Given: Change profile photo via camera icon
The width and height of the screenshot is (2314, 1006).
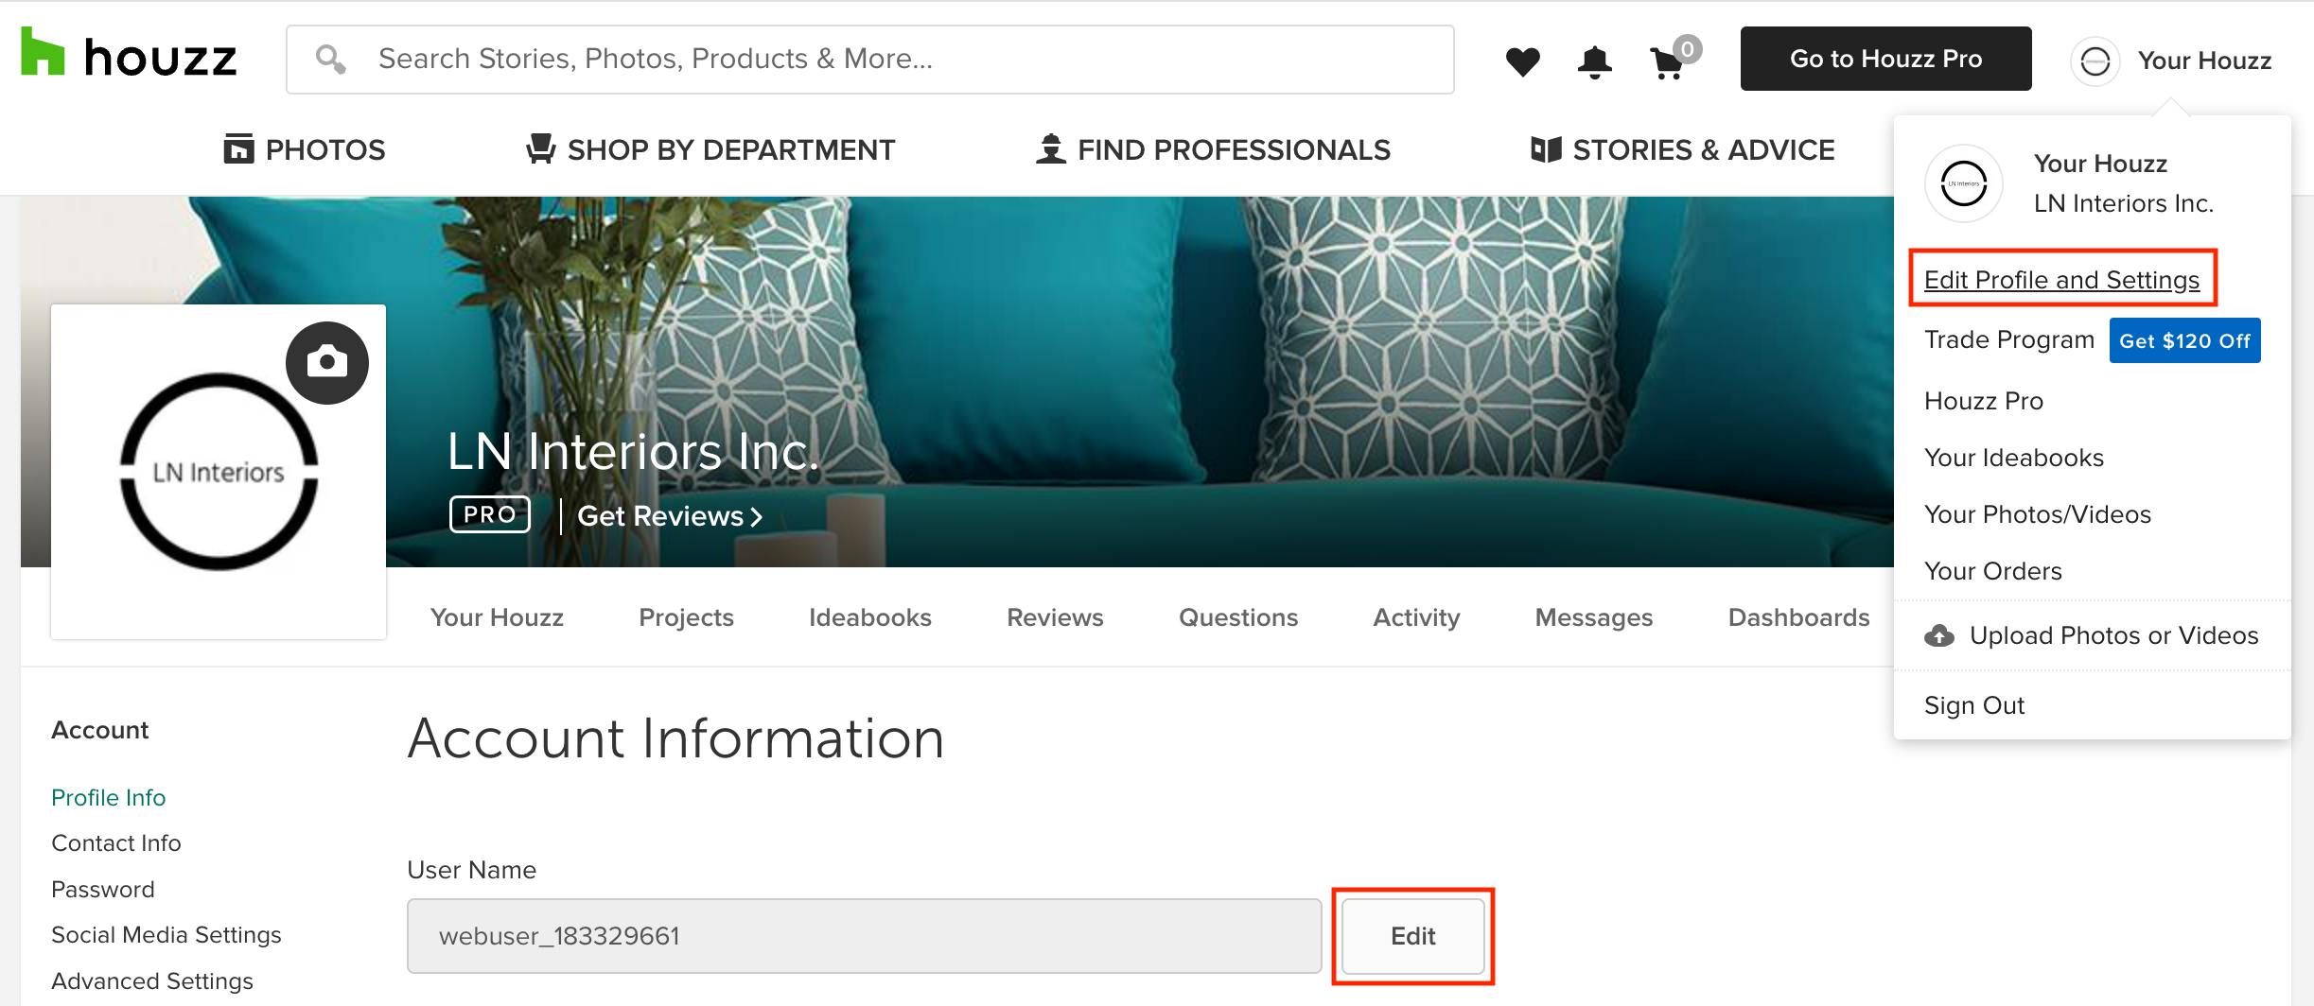Looking at the screenshot, I should point(327,363).
